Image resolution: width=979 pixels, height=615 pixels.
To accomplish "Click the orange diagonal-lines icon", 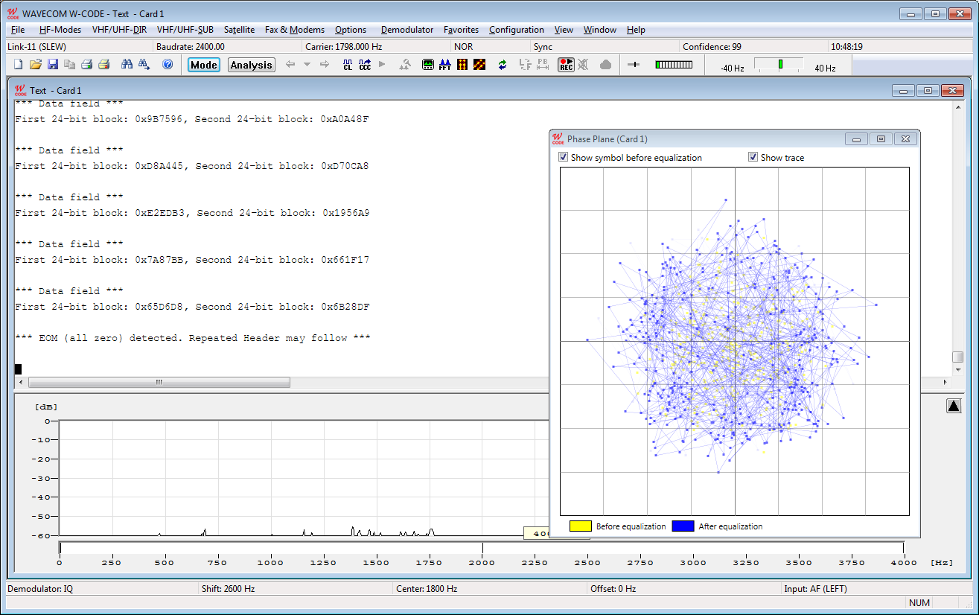I will (x=479, y=65).
